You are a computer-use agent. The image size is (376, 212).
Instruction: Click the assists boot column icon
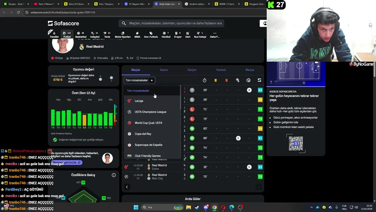[x=238, y=80]
